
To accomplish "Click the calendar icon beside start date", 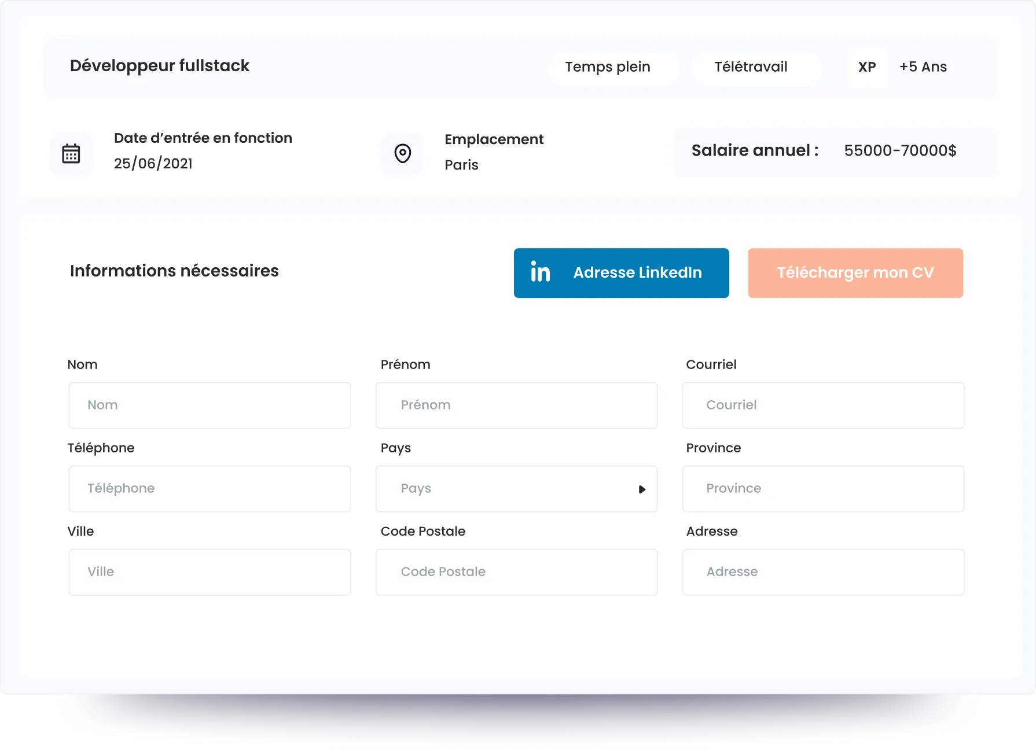I will 71,154.
